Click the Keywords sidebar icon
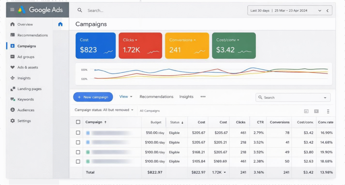Viewport: 345px width, 185px height. [12, 99]
